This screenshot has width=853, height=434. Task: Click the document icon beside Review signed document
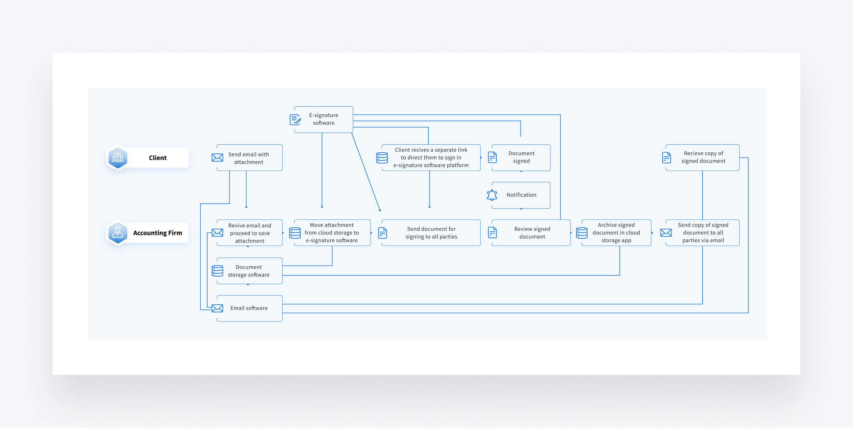click(493, 233)
